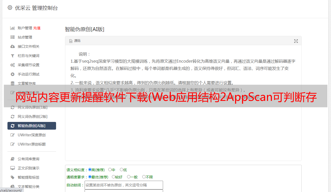This screenshot has height=192, width=331.
Task: Select 通顺度要求 不限 radio
Action: click(x=144, y=177)
